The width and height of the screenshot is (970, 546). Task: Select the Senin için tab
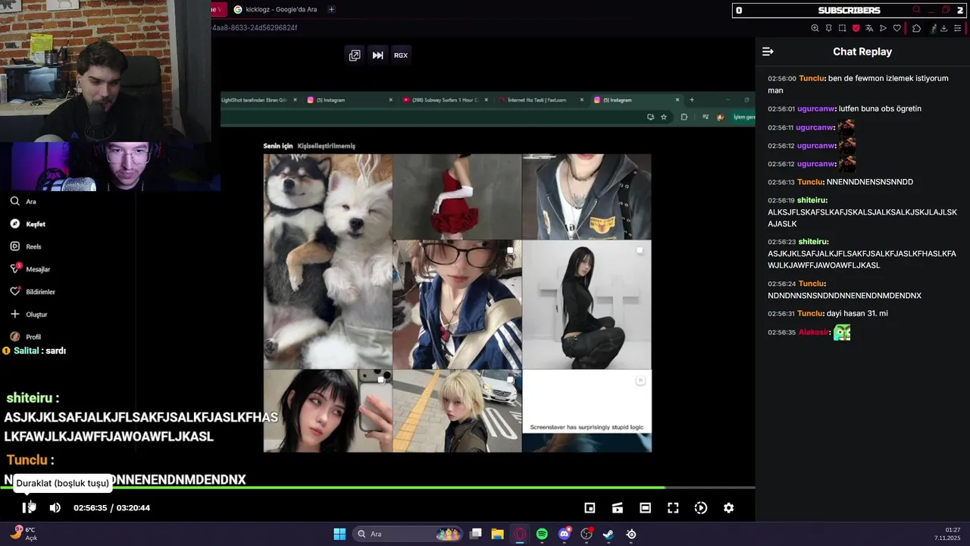278,146
